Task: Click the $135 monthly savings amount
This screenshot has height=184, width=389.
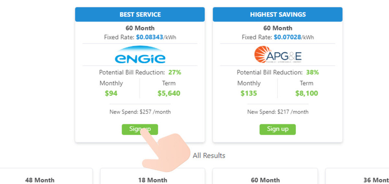Action: tap(249, 93)
